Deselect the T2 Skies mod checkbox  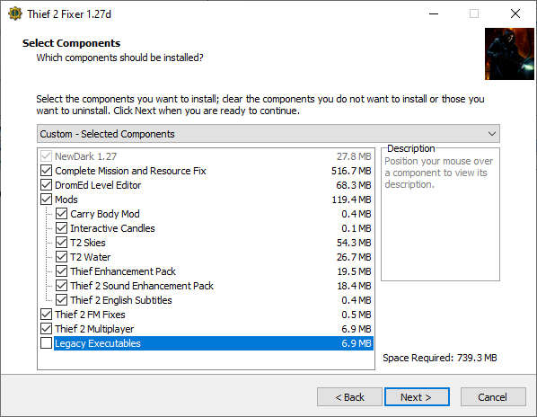61,243
